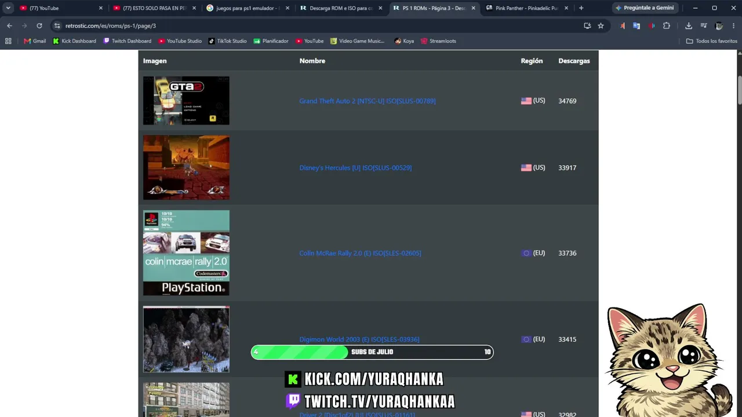The width and height of the screenshot is (742, 417).
Task: Close the 'juegos para ps1 emulador' tab
Action: [287, 8]
